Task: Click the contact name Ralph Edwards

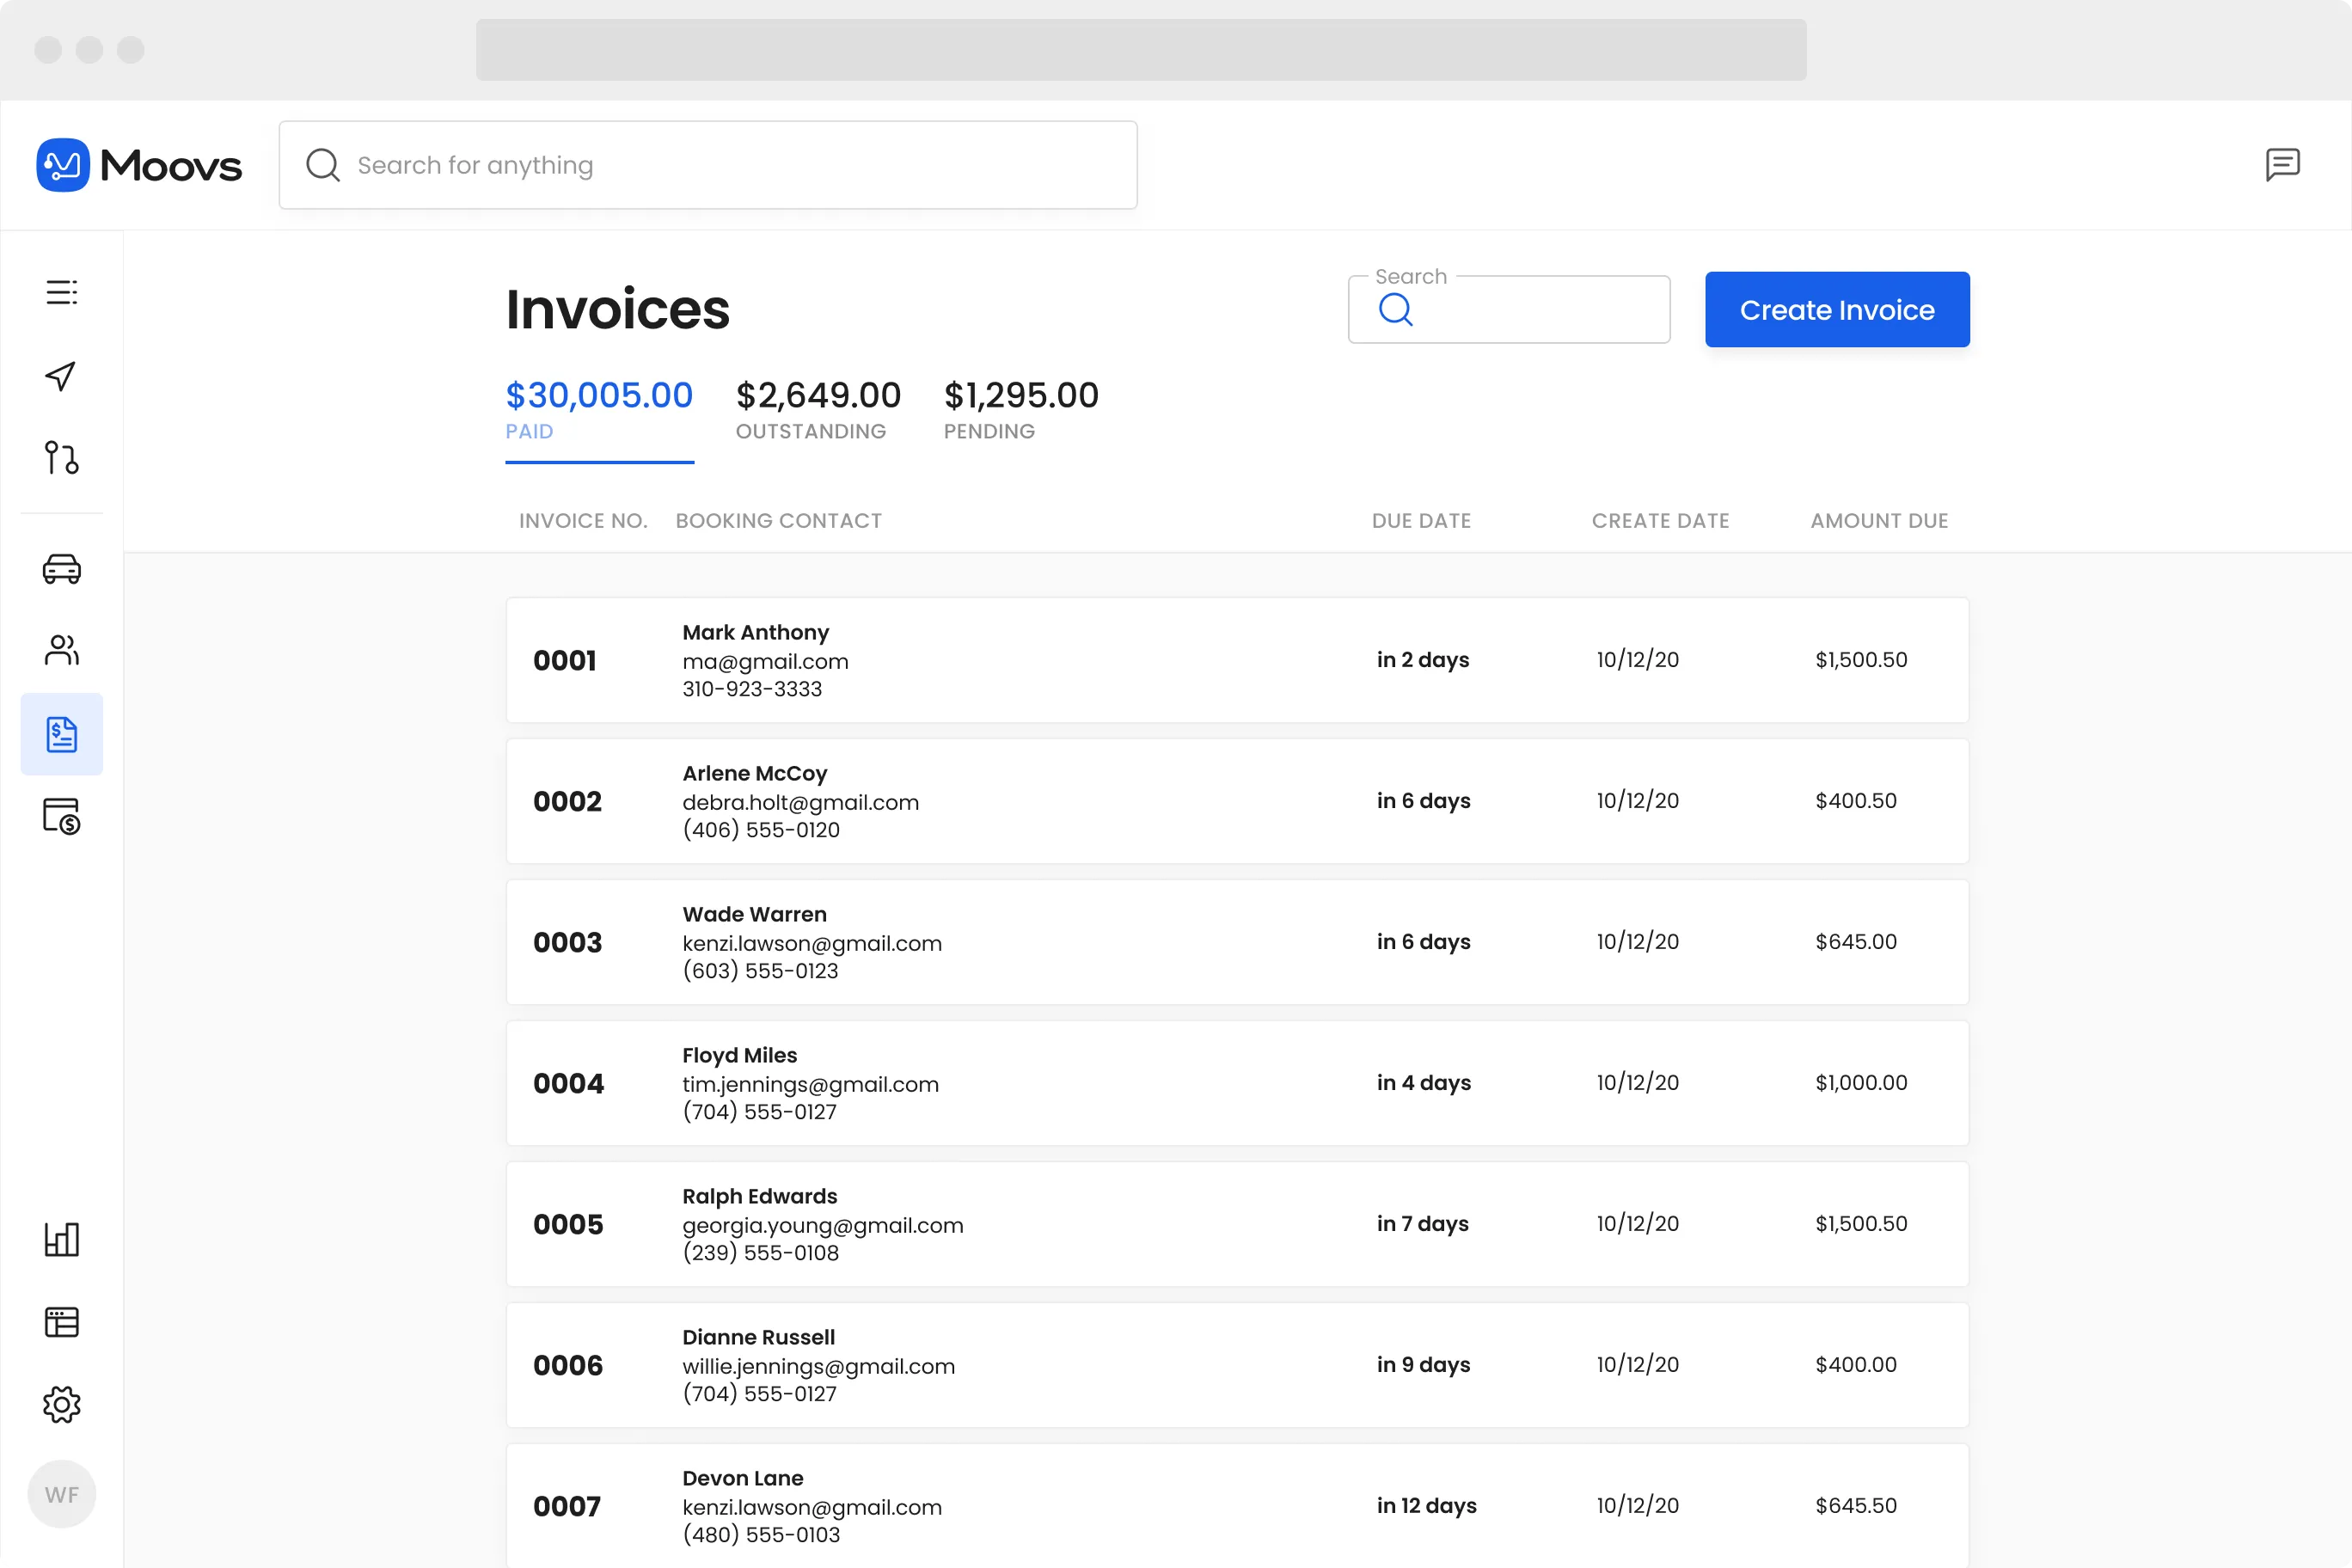Action: point(760,1197)
